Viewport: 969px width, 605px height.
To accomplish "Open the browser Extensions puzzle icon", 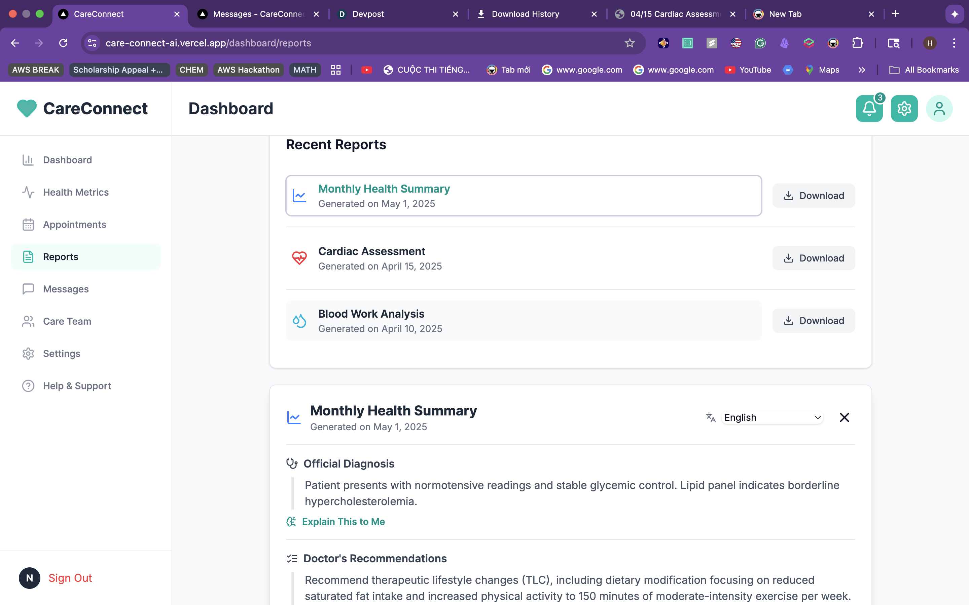I will (x=857, y=43).
